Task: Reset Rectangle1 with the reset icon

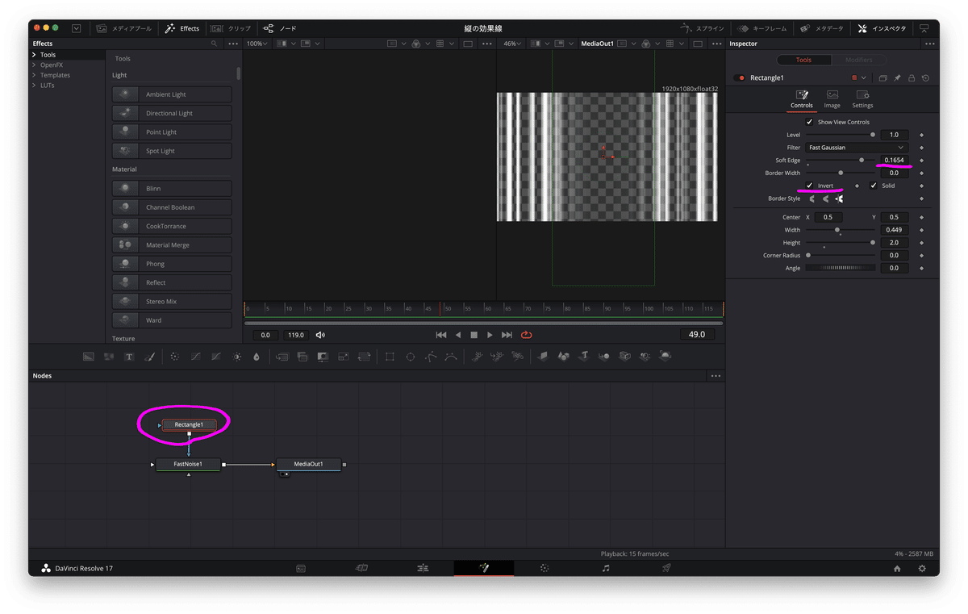Action: coord(925,78)
